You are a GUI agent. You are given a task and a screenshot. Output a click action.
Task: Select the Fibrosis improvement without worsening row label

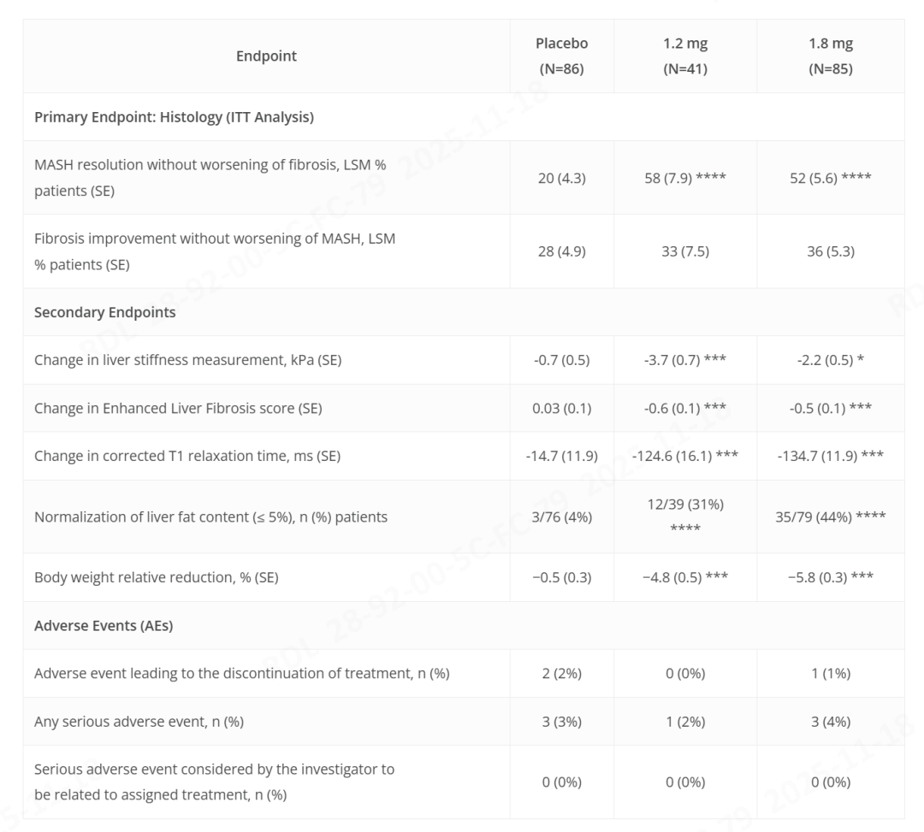pos(215,251)
